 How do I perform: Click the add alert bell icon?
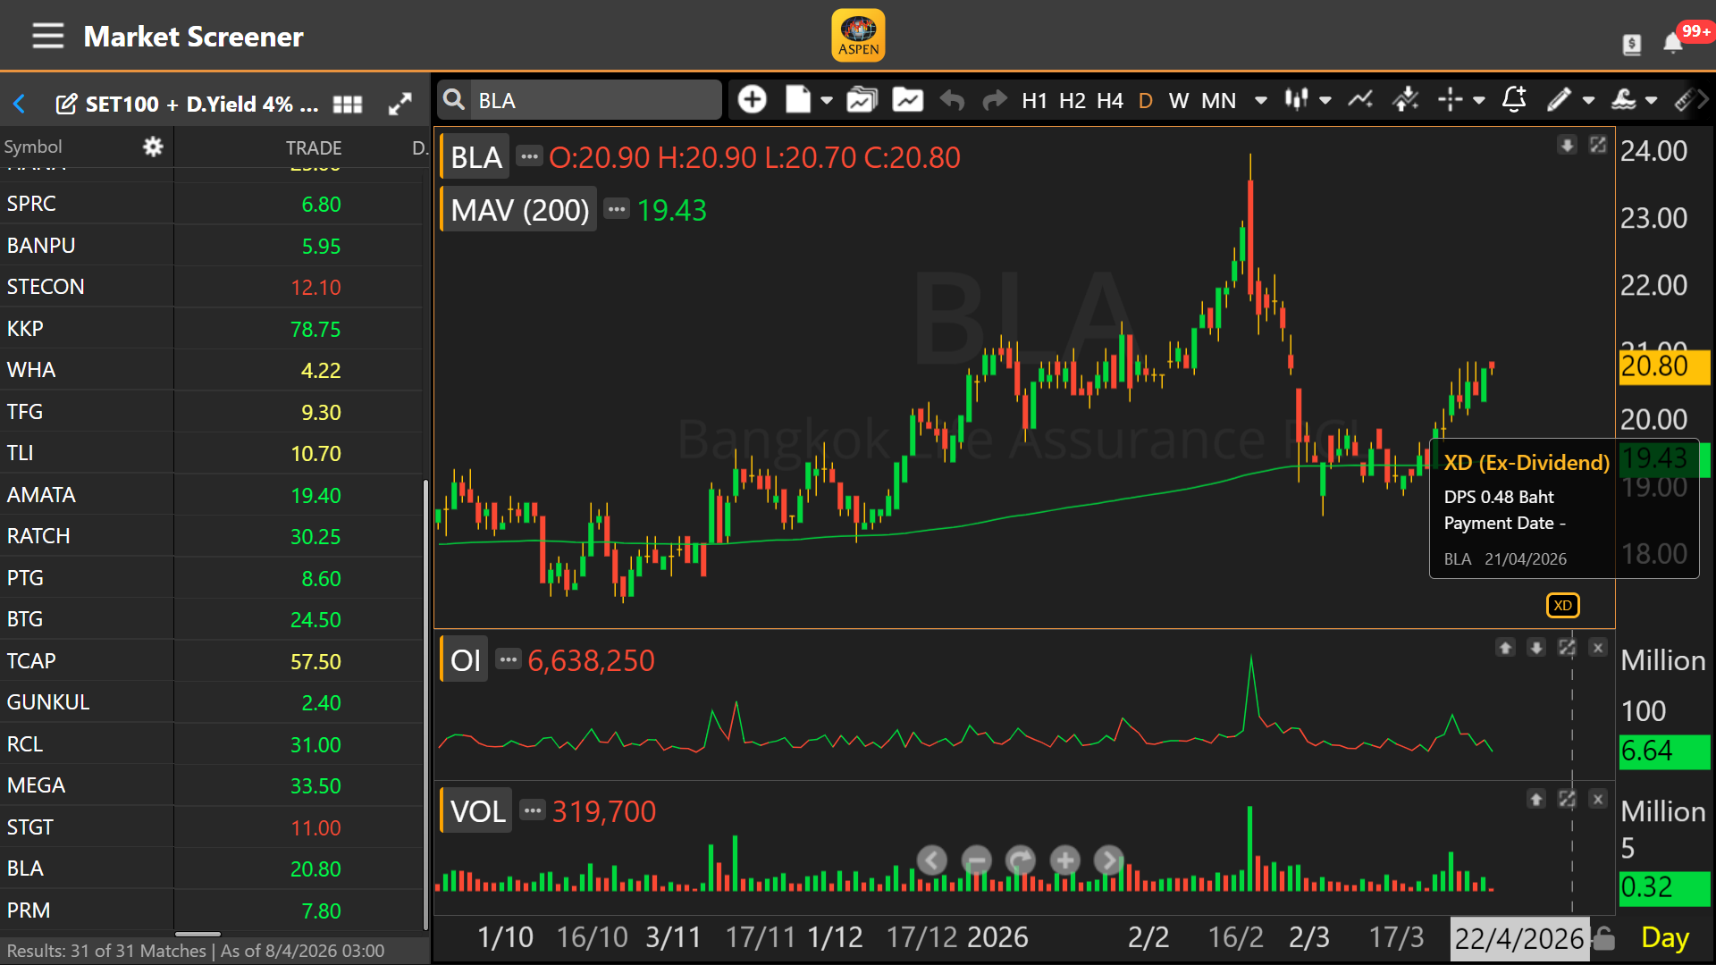click(1514, 100)
